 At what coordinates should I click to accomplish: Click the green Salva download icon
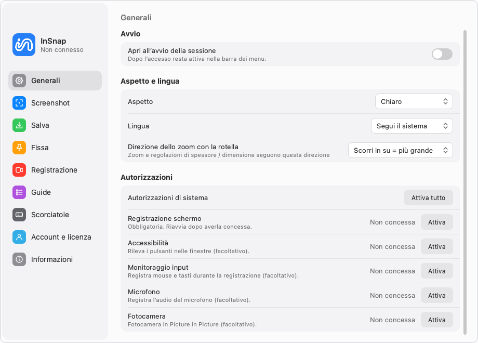tap(19, 125)
